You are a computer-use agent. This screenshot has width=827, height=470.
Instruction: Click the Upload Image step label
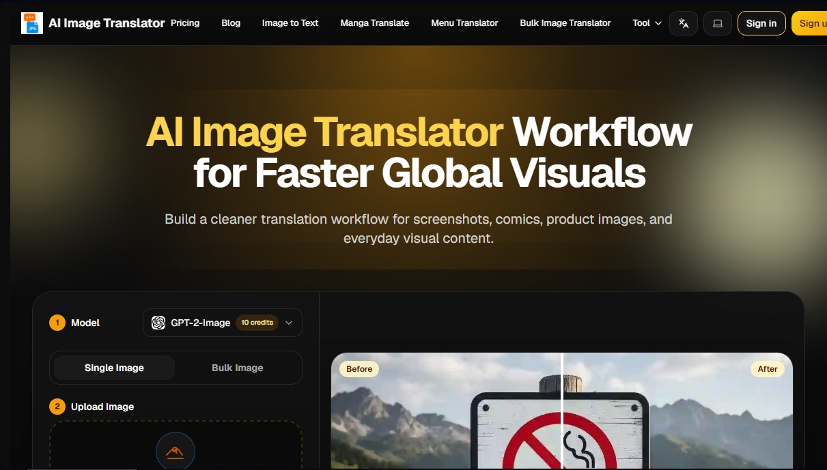pos(102,407)
